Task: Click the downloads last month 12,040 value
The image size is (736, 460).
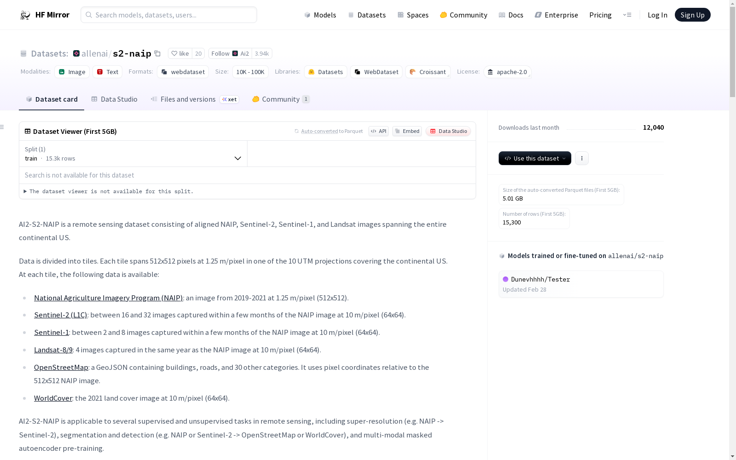Action: pyautogui.click(x=653, y=127)
